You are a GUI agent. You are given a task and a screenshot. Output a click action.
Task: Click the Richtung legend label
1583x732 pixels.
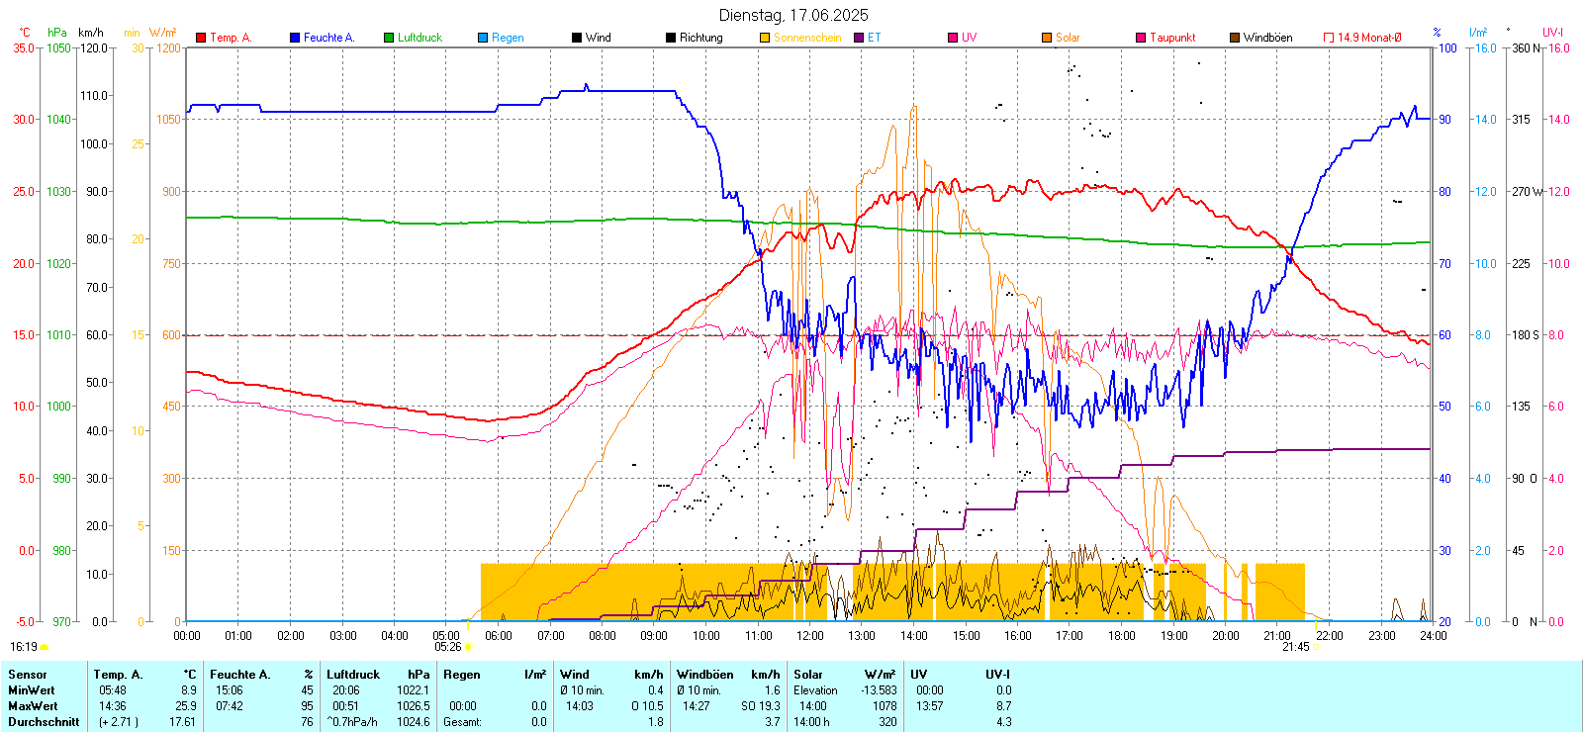[700, 38]
